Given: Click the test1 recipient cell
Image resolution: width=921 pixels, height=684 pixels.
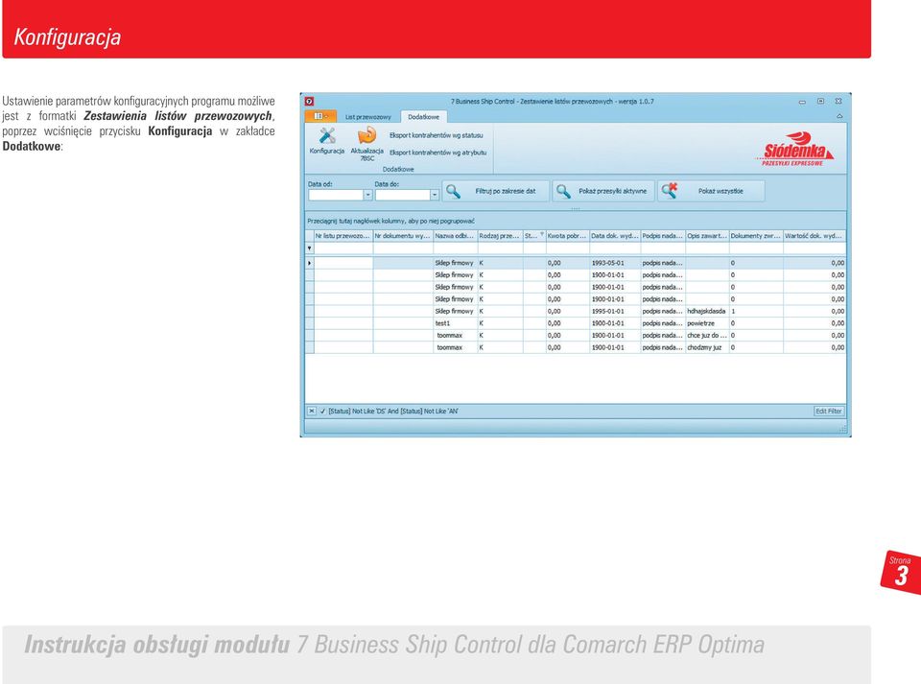Looking at the screenshot, I should (455, 323).
